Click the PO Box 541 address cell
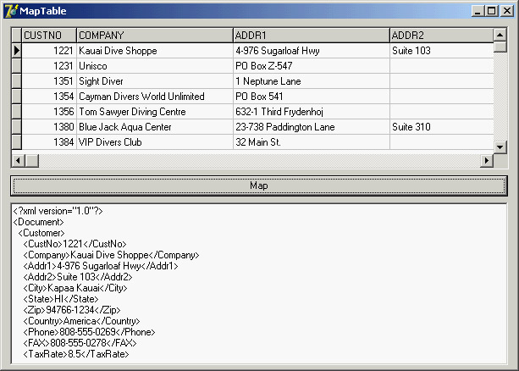This screenshot has height=371, width=519. click(311, 97)
